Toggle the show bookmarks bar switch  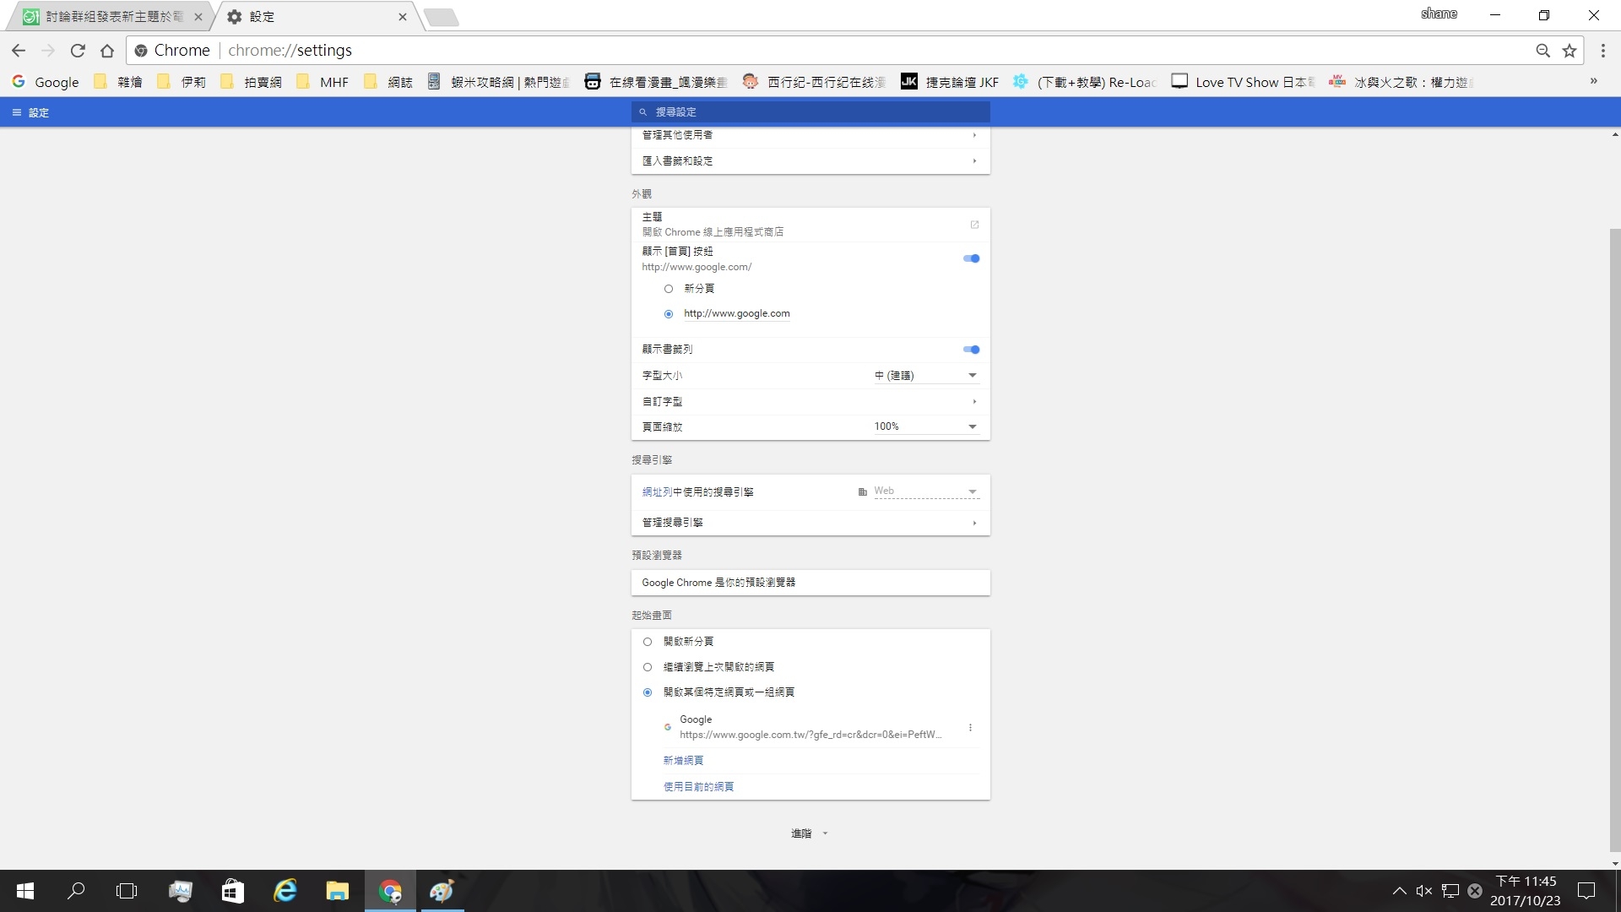tap(971, 350)
